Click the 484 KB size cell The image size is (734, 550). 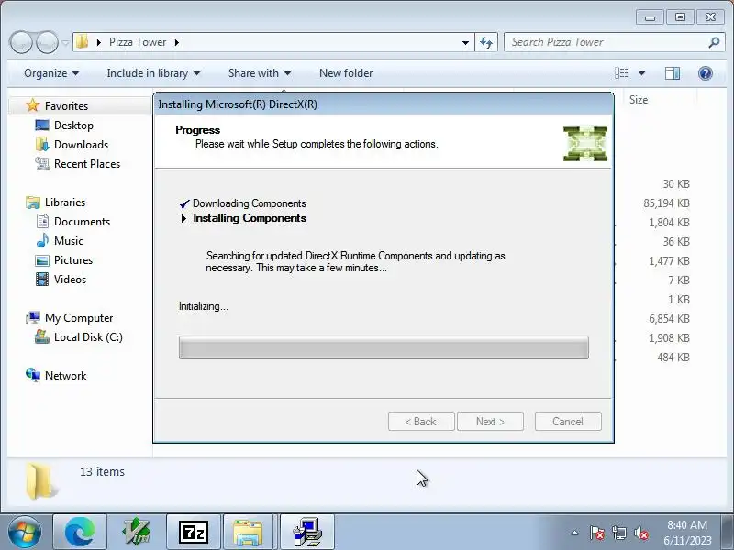(x=673, y=357)
